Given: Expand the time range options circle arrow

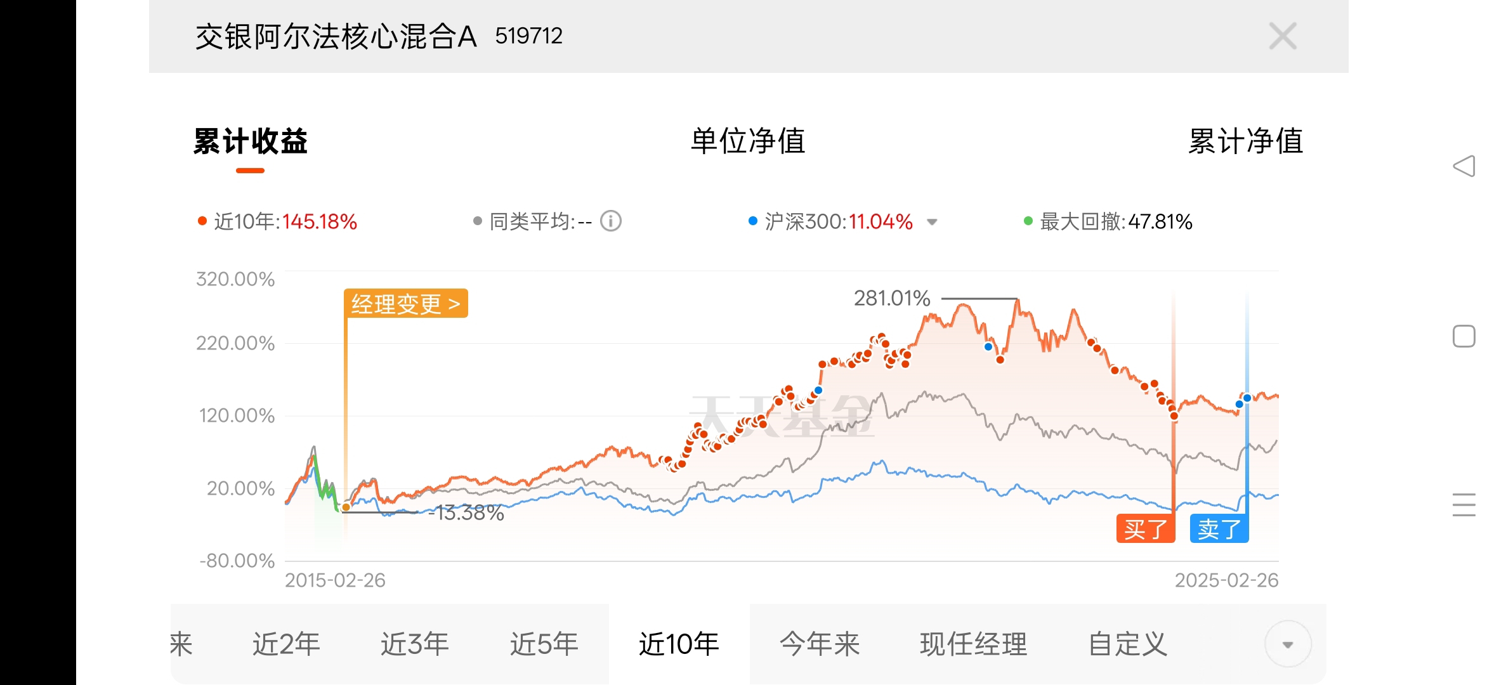Looking at the screenshot, I should coord(1288,644).
